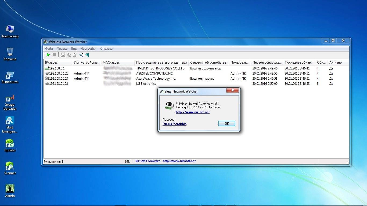The width and height of the screenshot is (367, 206).
Task: Open the Настройки menu
Action: 88,49
